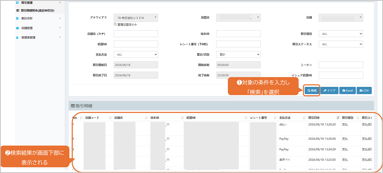
Task: Toggle the 直属加盟店のみ checkbox
Action: point(116,24)
